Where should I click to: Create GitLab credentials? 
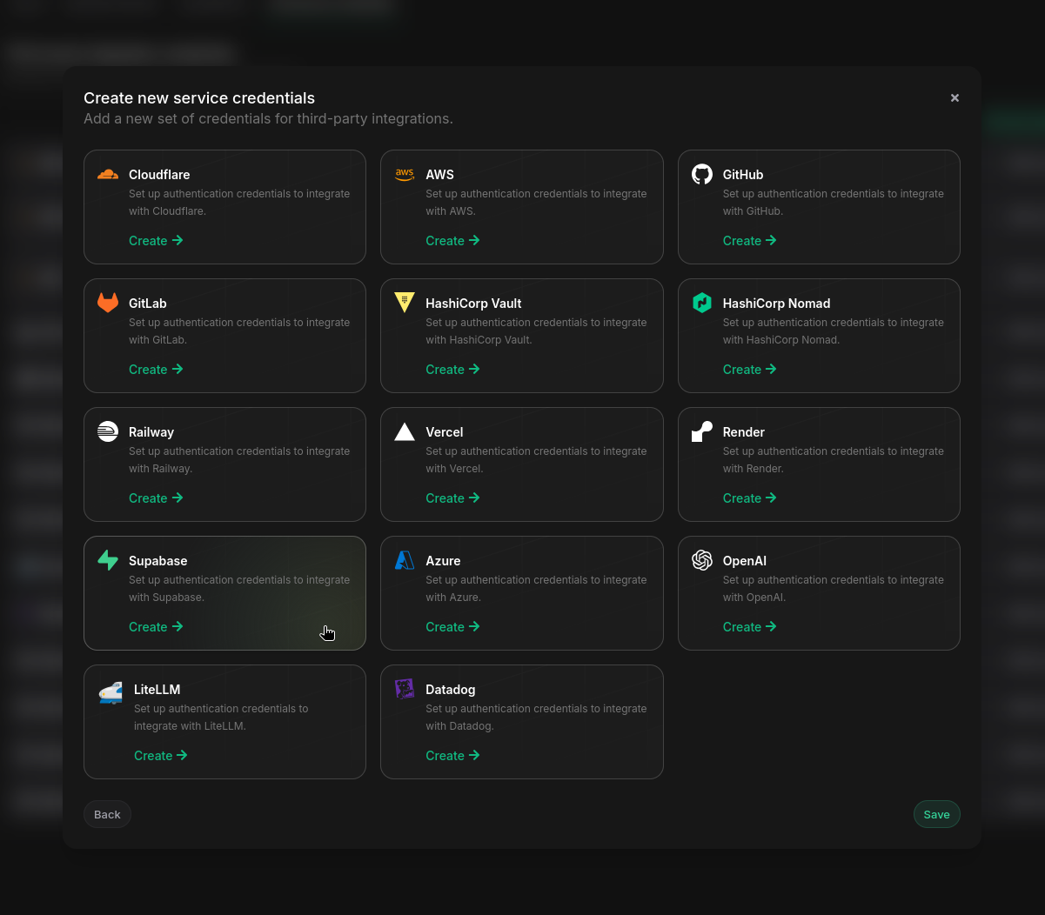pyautogui.click(x=156, y=370)
